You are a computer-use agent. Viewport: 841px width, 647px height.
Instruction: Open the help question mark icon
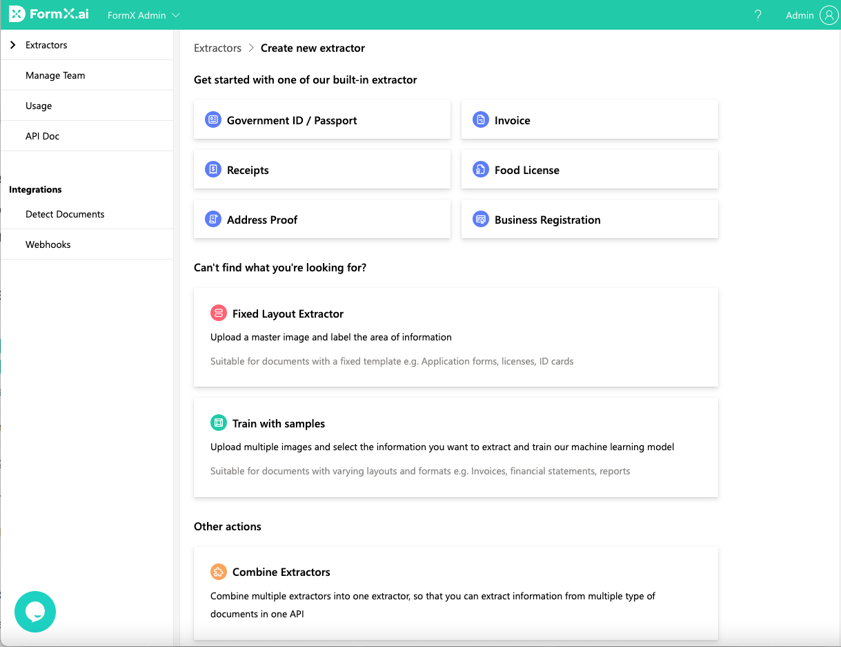click(758, 15)
